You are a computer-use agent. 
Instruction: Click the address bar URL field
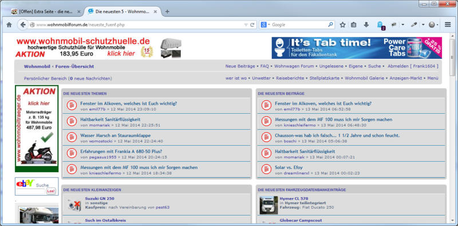[137, 25]
